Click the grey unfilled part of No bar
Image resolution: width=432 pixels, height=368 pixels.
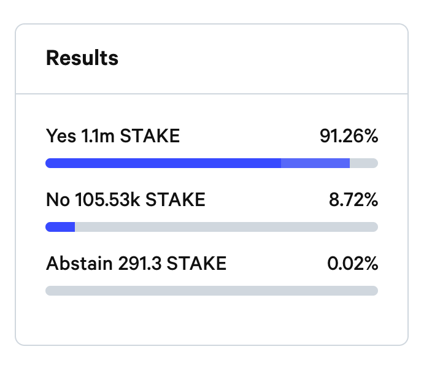click(x=226, y=227)
